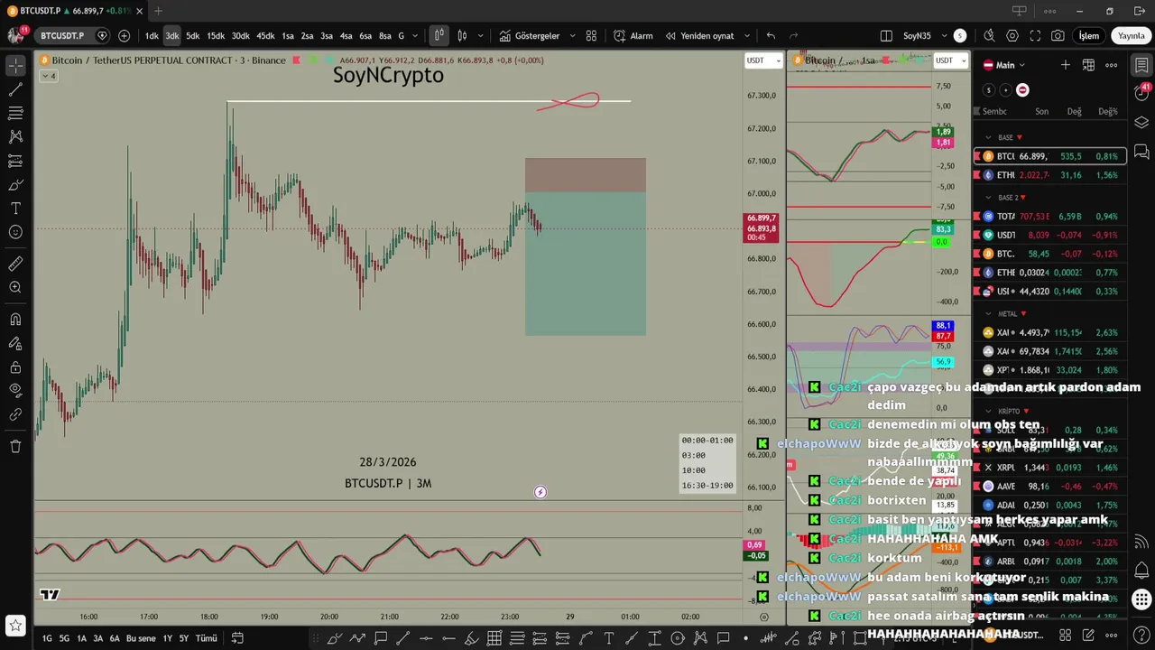
Task: Expand the timeframe list dropdown arrow
Action: click(415, 36)
